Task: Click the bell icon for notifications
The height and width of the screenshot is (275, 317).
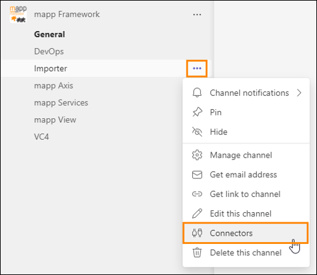Action: point(197,93)
